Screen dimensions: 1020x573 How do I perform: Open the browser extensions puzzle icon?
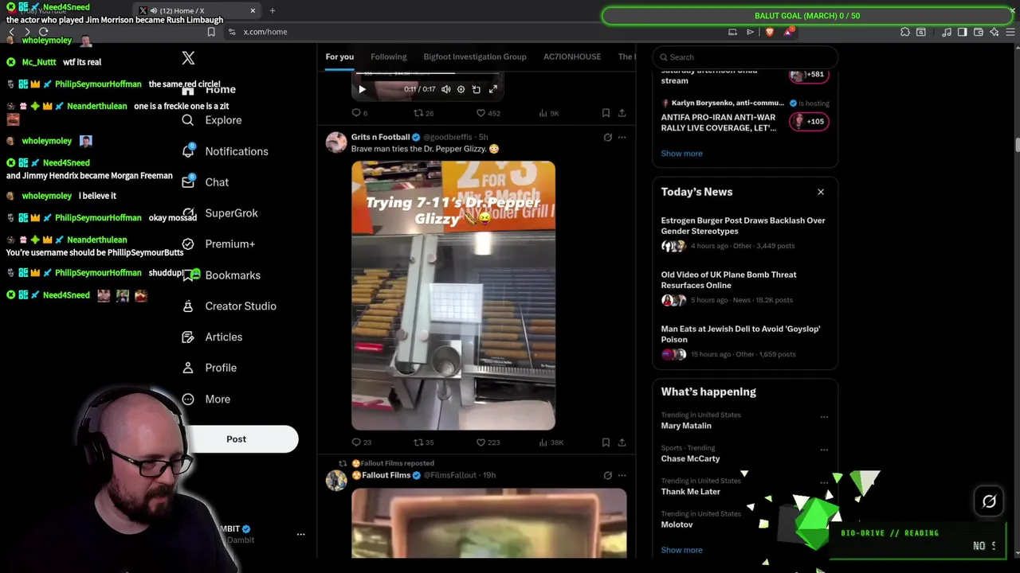pyautogui.click(x=905, y=32)
